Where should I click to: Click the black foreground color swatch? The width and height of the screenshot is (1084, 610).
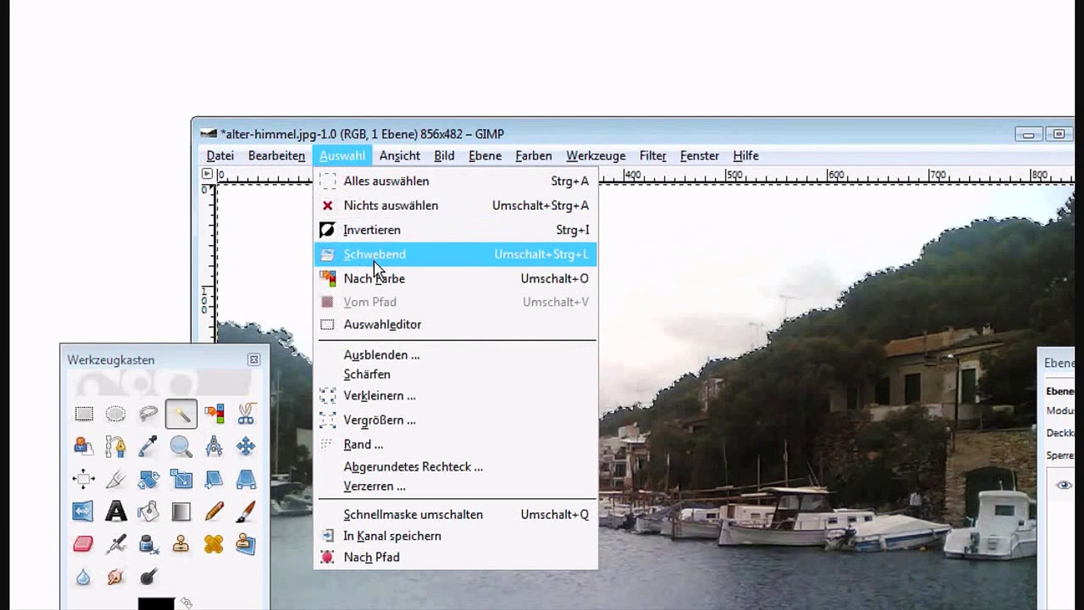(x=156, y=604)
